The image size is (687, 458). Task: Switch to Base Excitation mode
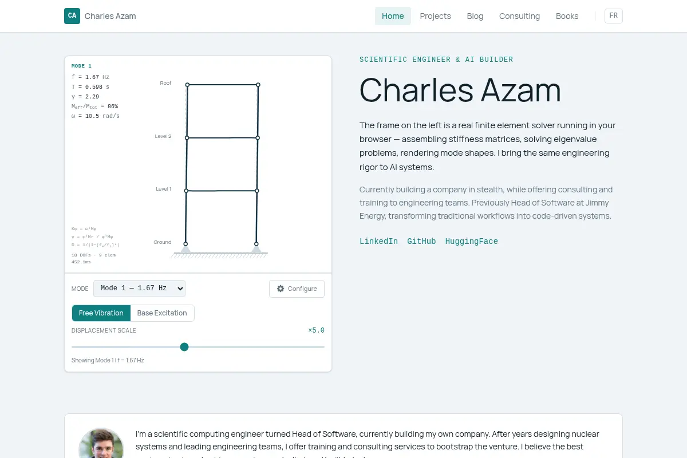tap(162, 313)
